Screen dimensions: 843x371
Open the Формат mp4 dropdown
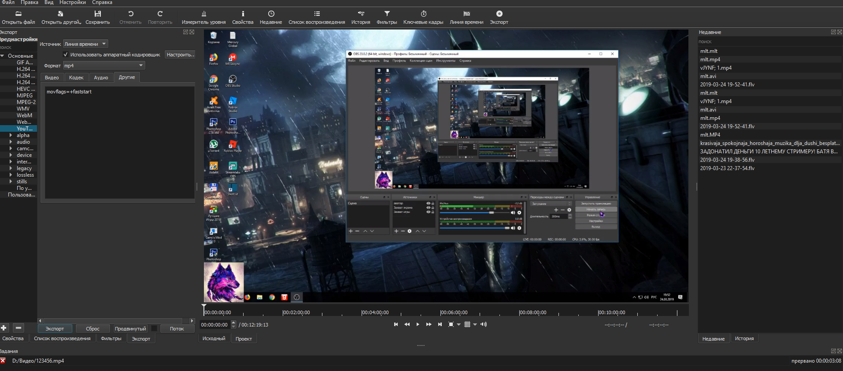point(104,66)
